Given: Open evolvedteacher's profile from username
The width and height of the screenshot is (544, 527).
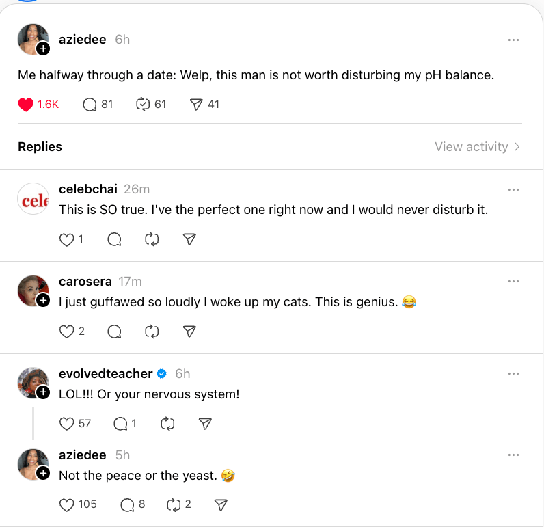Looking at the screenshot, I should [105, 374].
